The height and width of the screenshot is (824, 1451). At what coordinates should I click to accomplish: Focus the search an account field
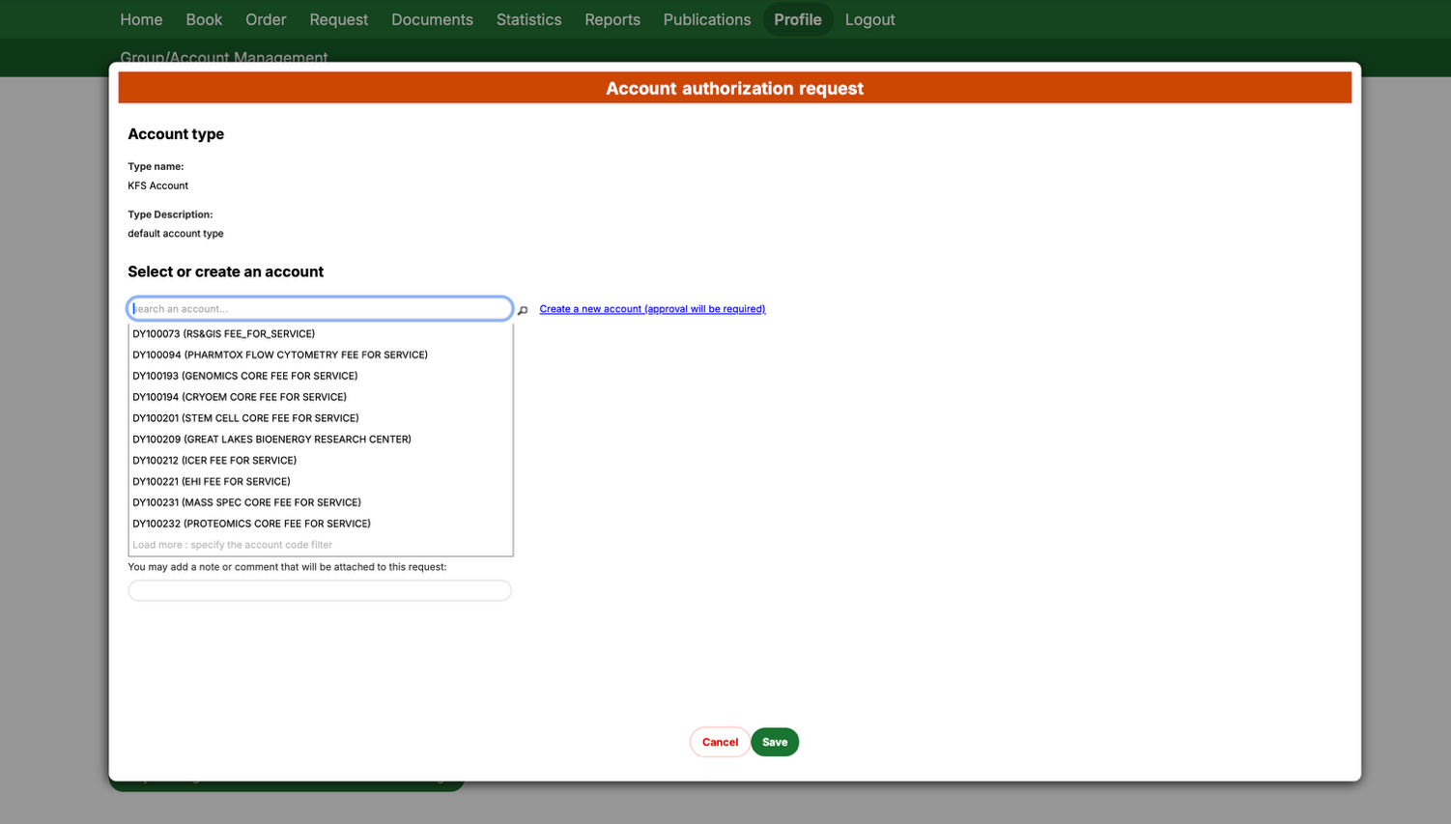(x=320, y=309)
